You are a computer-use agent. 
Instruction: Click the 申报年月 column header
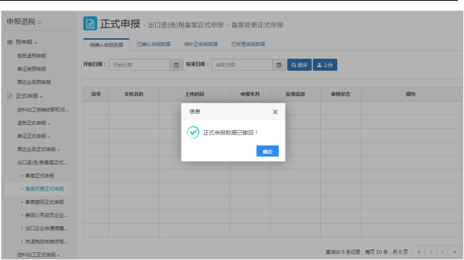[x=250, y=94]
